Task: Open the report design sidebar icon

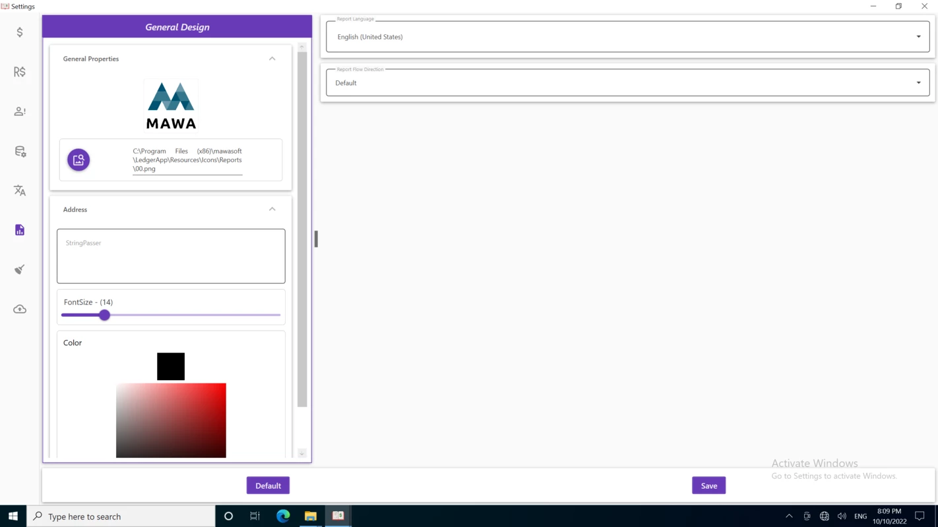Action: point(20,230)
